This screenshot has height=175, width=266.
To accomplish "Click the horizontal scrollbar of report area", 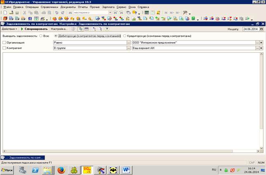I will [119, 151].
